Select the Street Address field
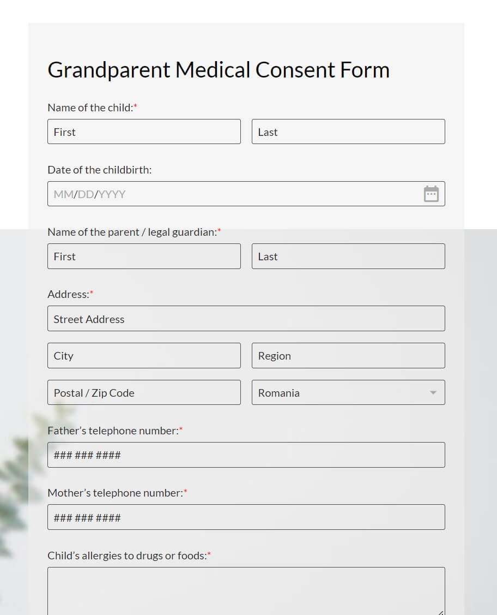Screen dimensions: 497x615 (246, 318)
